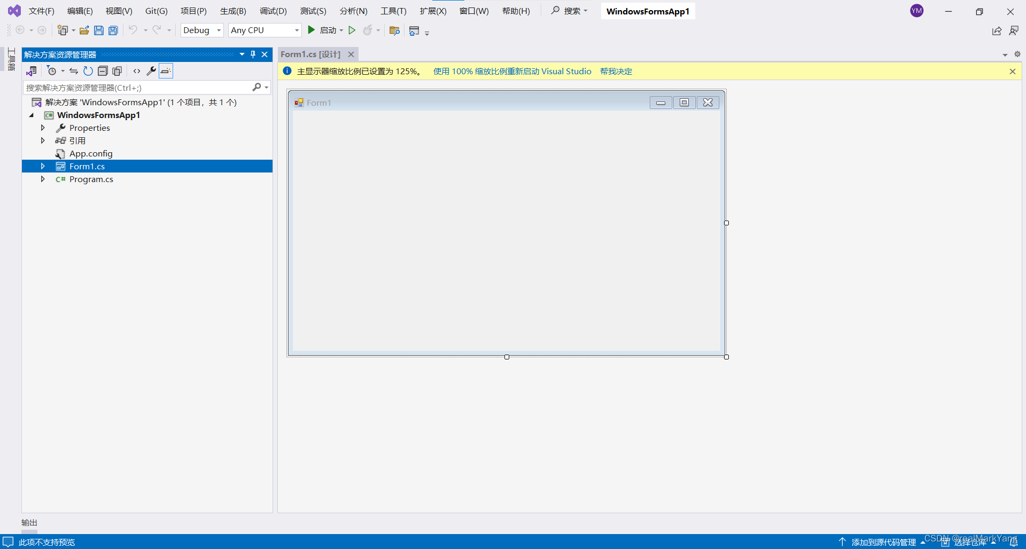This screenshot has width=1026, height=549.
Task: Click the Pending Changes Filter clock icon
Action: coord(51,71)
